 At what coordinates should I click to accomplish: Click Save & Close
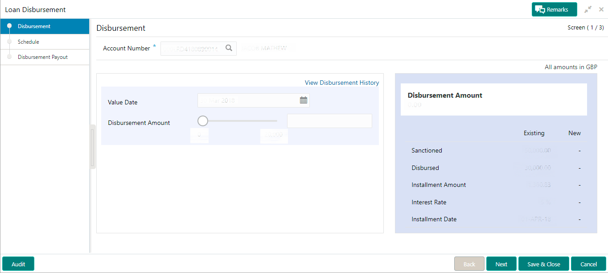click(x=544, y=264)
